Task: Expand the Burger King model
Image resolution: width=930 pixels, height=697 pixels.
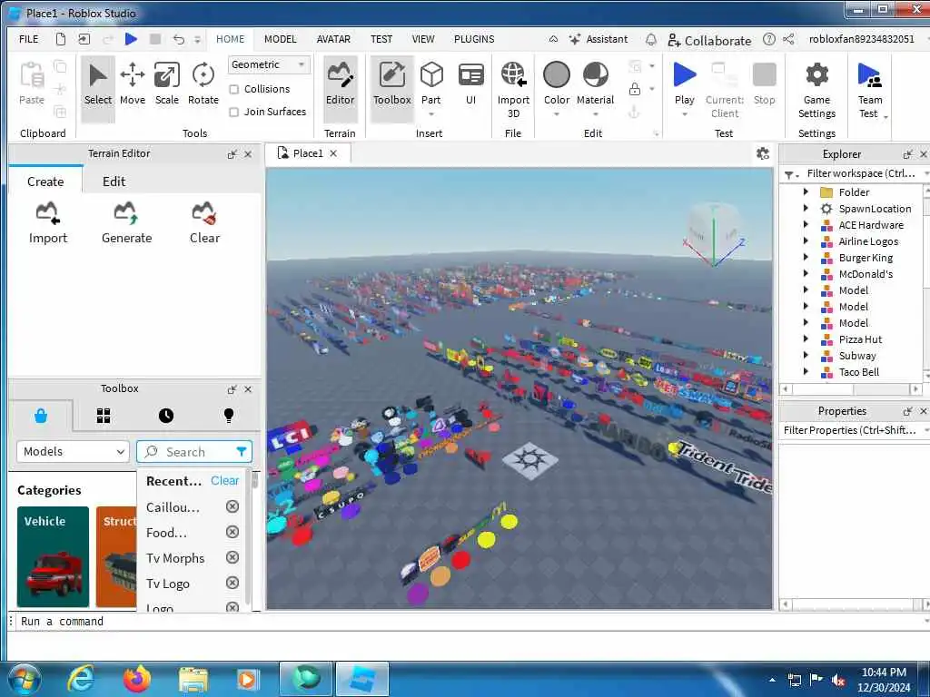Action: [x=806, y=257]
